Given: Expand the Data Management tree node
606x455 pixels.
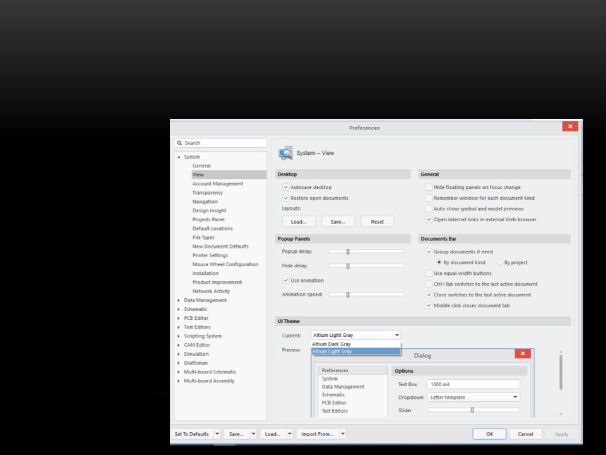Looking at the screenshot, I should [179, 300].
